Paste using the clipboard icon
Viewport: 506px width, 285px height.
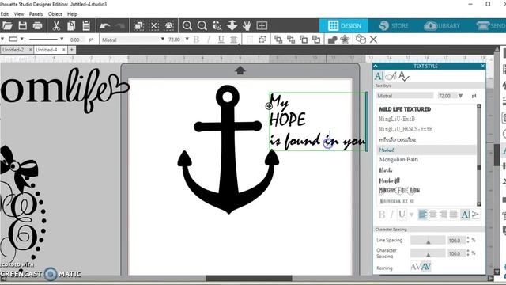86,25
